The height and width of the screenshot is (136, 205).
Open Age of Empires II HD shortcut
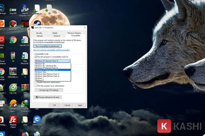25,8
